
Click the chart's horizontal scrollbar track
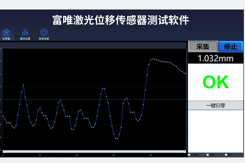tap(94, 152)
